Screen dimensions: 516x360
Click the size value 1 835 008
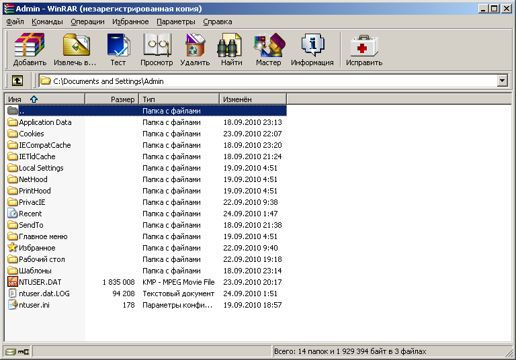coord(118,282)
